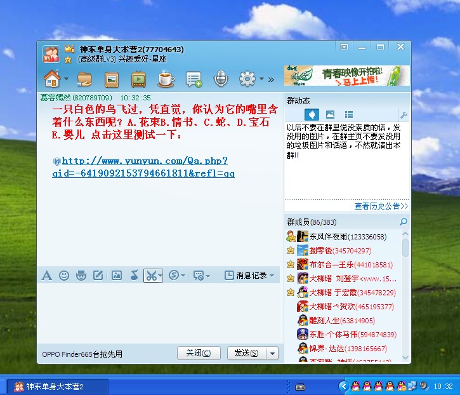Click the star icon under group crown

tap(68, 60)
